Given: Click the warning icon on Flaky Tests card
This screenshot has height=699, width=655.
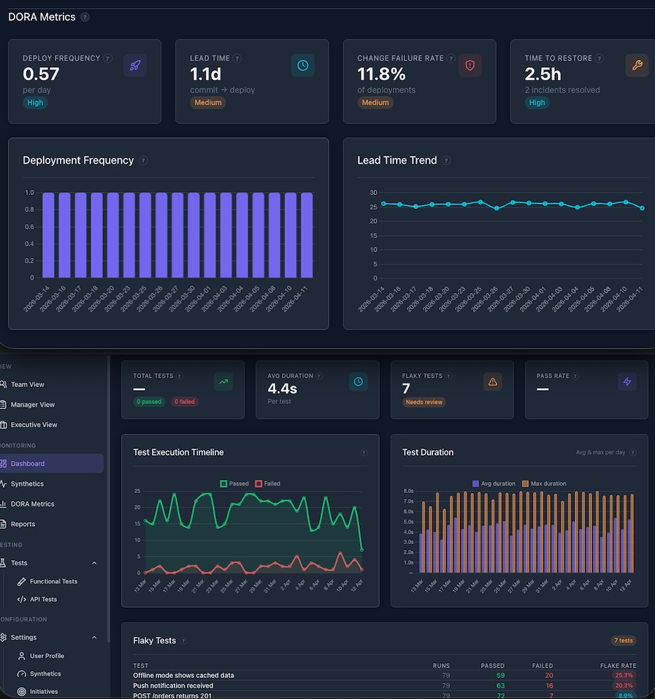Looking at the screenshot, I should point(492,381).
